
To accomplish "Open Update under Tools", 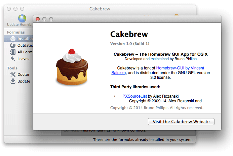I will point(24,81).
